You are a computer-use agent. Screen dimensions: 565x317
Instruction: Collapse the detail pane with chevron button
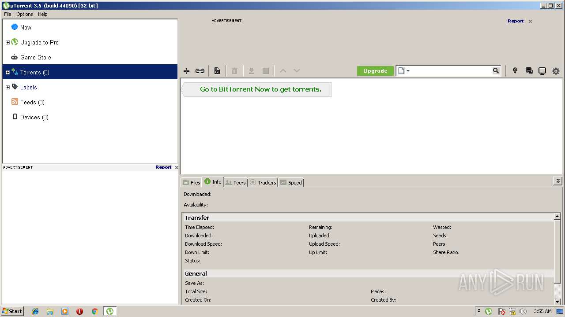pyautogui.click(x=558, y=181)
